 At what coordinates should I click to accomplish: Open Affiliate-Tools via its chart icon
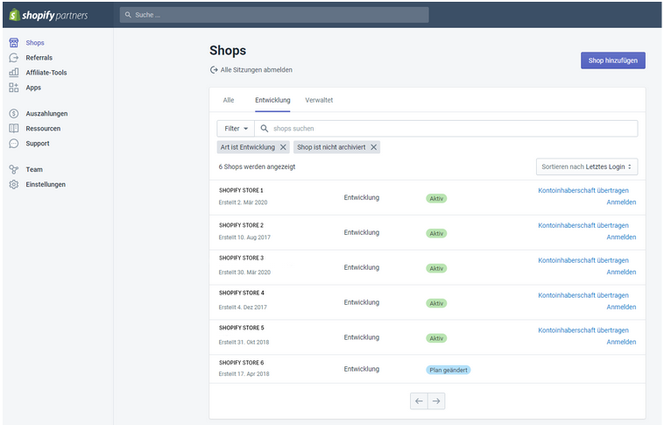pyautogui.click(x=14, y=73)
